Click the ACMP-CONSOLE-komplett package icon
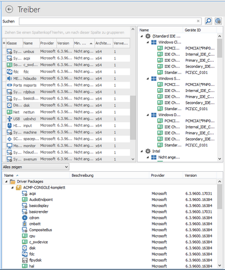The width and height of the screenshot is (225, 270). (x=19, y=187)
